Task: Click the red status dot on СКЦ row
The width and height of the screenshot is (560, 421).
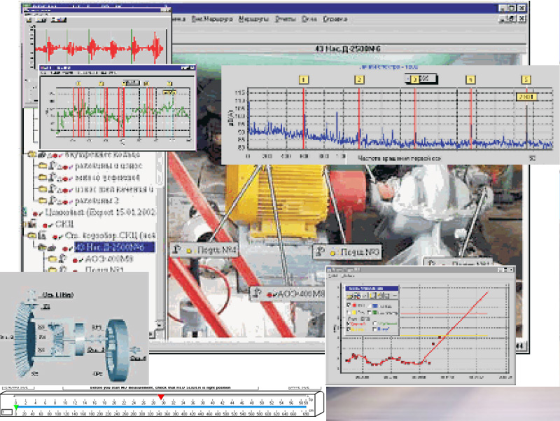Action: click(x=45, y=226)
